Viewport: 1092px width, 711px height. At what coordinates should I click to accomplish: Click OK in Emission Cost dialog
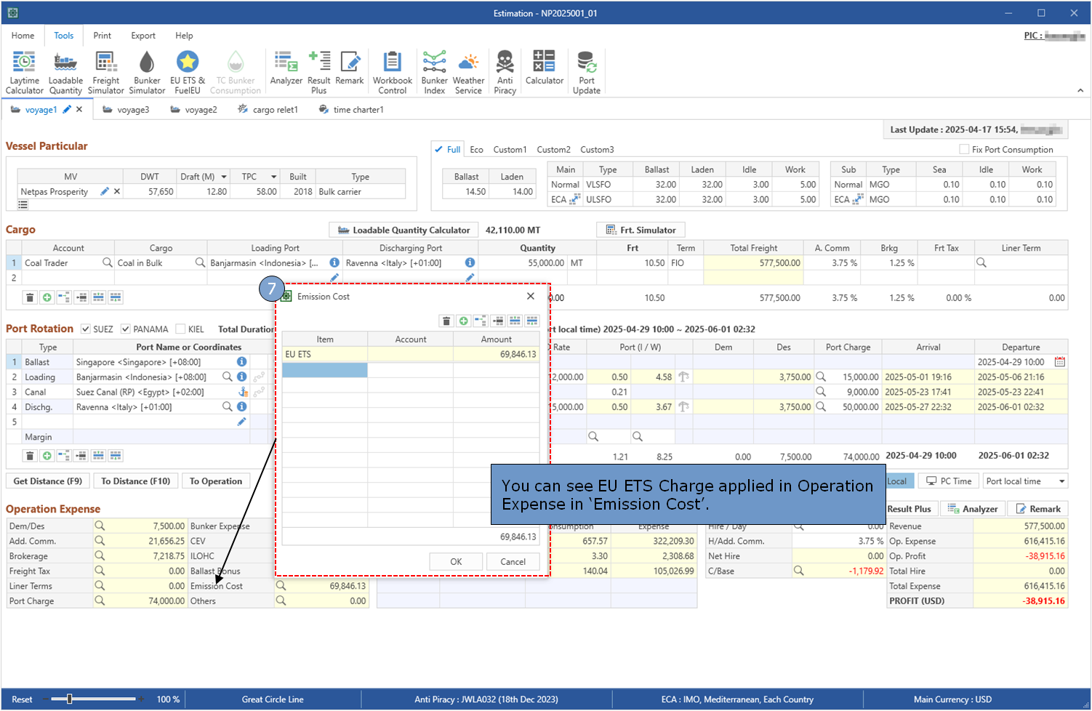pyautogui.click(x=456, y=562)
